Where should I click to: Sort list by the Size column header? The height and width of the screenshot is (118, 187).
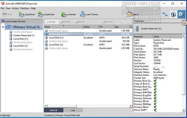pyautogui.click(x=122, y=27)
